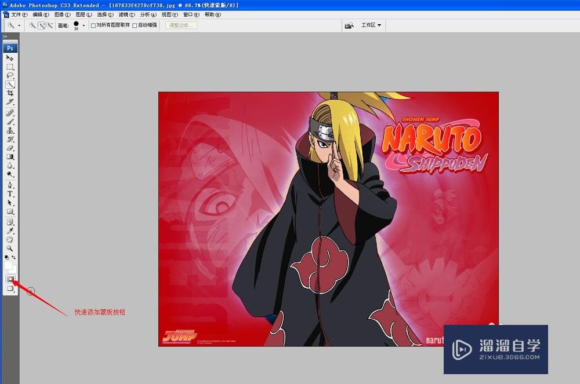Open the brush picker dropdown arrow
580x384 pixels.
84,25
